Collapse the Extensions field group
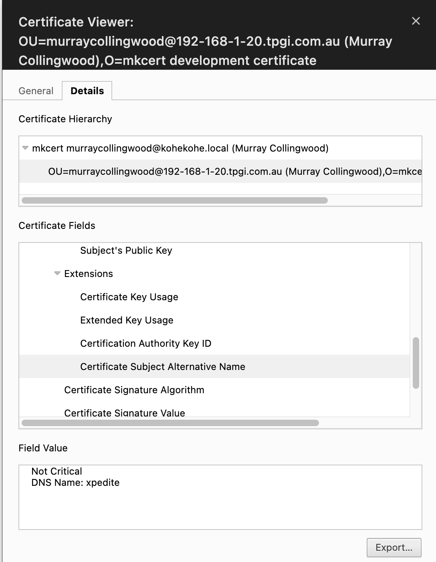Viewport: 436px width, 562px height. (x=57, y=273)
